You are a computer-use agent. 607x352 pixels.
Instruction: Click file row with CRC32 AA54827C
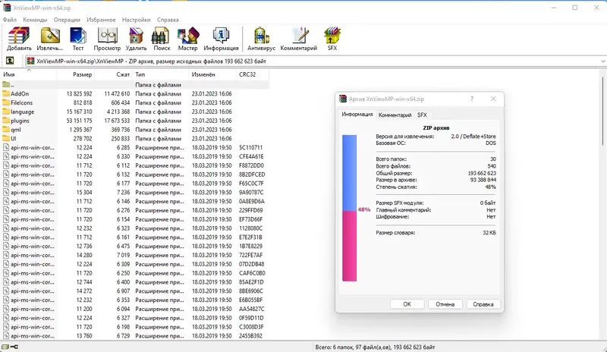pos(135,309)
